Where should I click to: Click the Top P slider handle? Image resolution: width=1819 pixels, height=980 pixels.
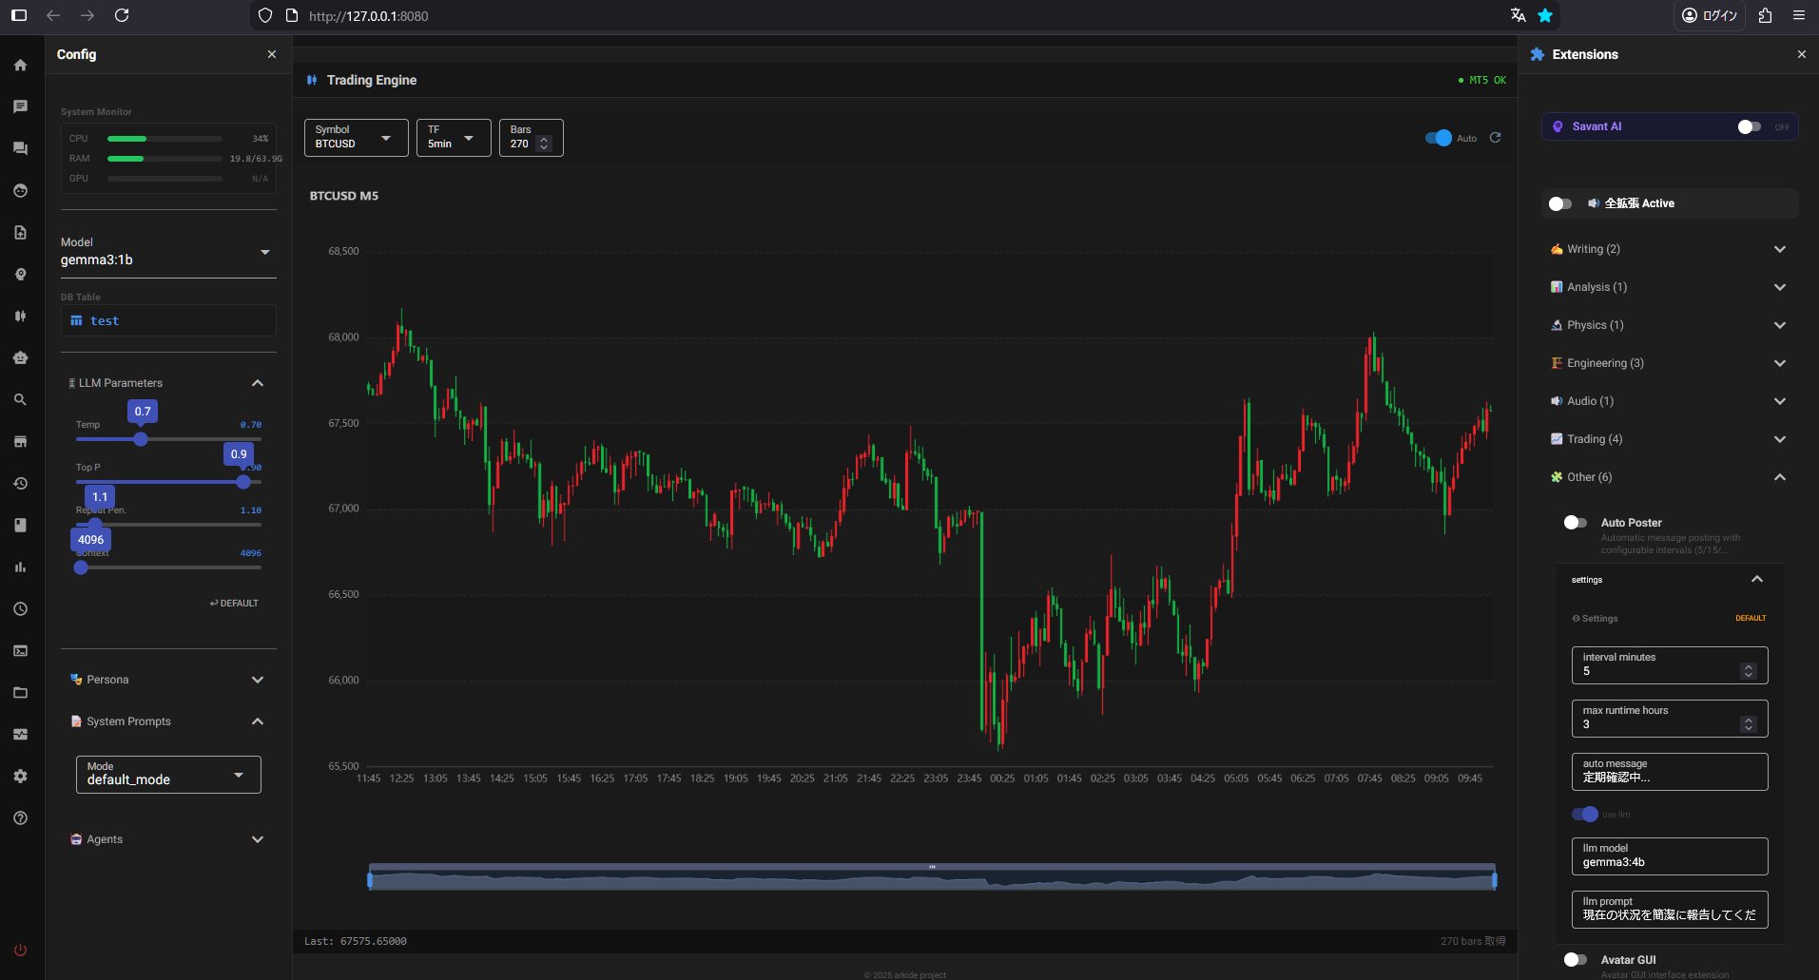pos(243,482)
